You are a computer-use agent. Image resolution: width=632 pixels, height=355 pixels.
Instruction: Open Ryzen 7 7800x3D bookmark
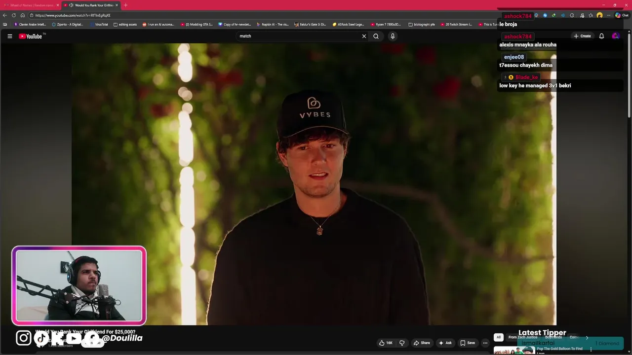[387, 24]
